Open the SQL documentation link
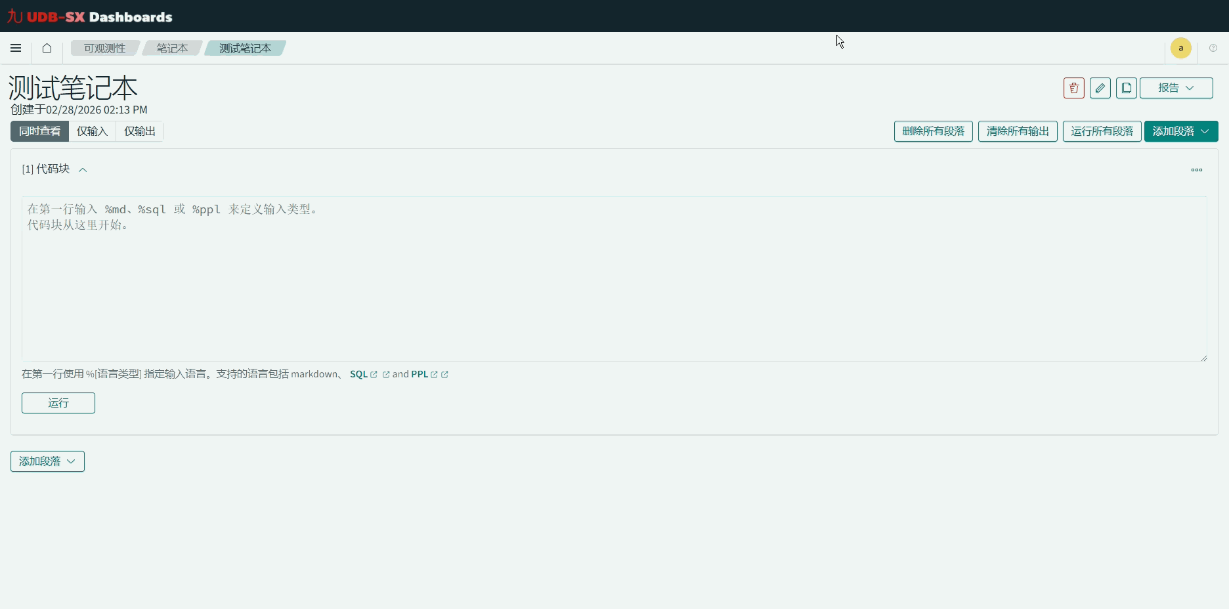The height and width of the screenshot is (609, 1229). point(359,374)
